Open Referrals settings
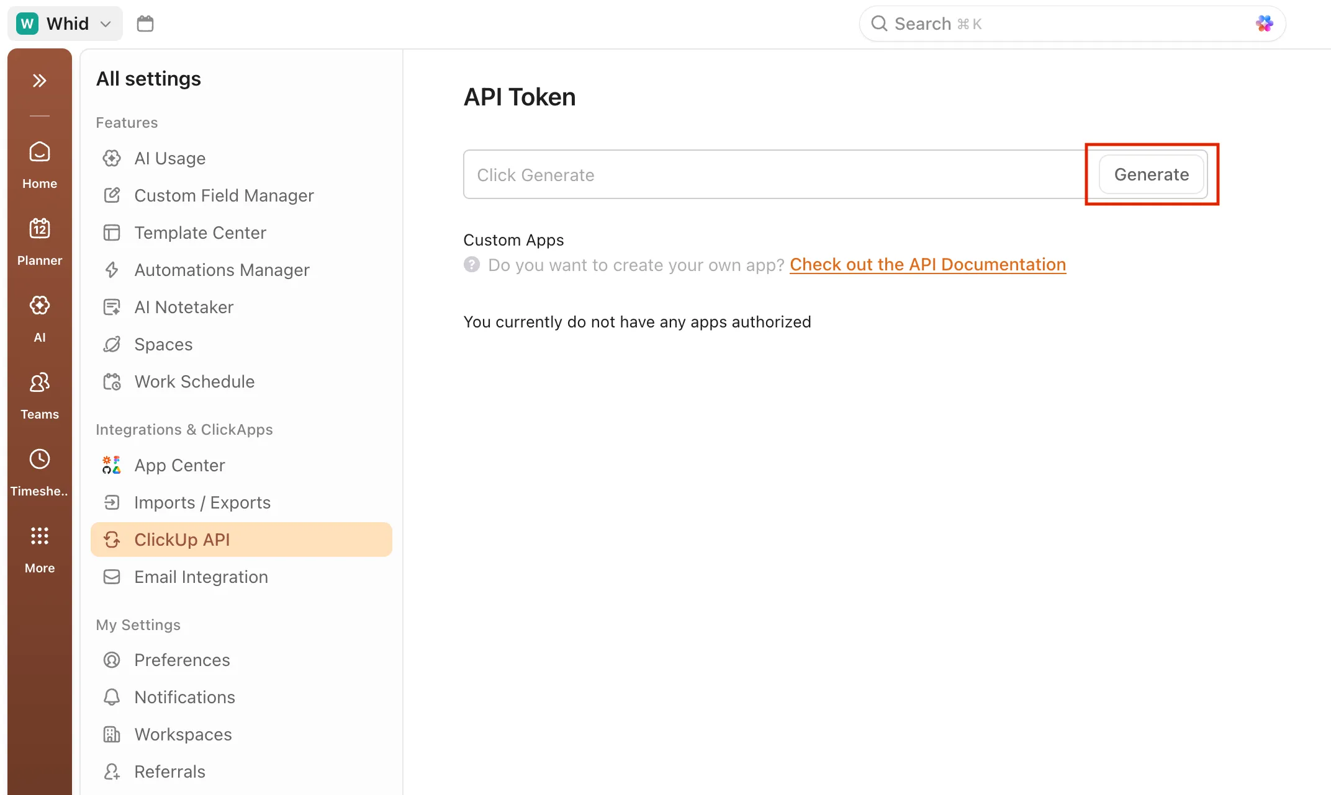 click(x=241, y=772)
